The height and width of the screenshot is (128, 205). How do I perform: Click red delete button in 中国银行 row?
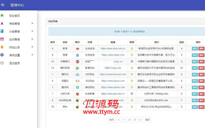pyautogui.click(x=201, y=62)
